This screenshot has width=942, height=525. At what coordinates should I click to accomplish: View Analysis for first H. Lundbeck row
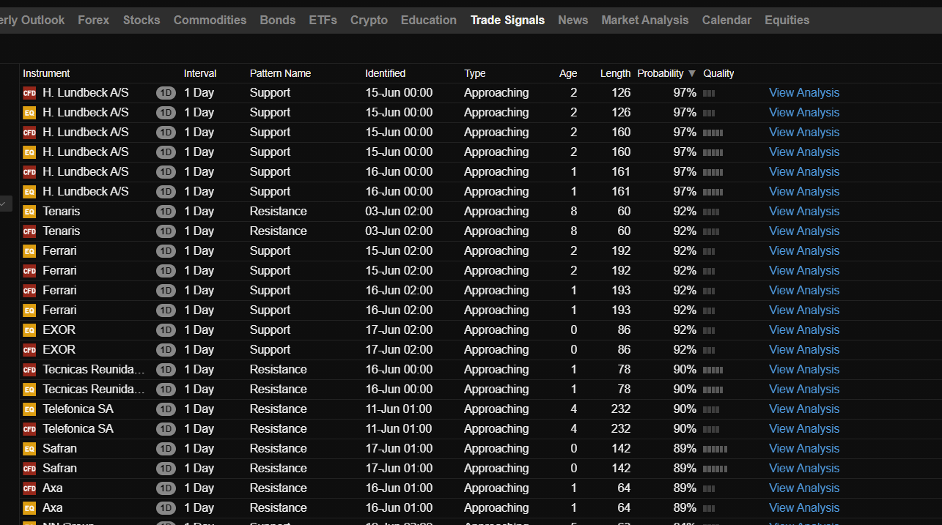(804, 93)
